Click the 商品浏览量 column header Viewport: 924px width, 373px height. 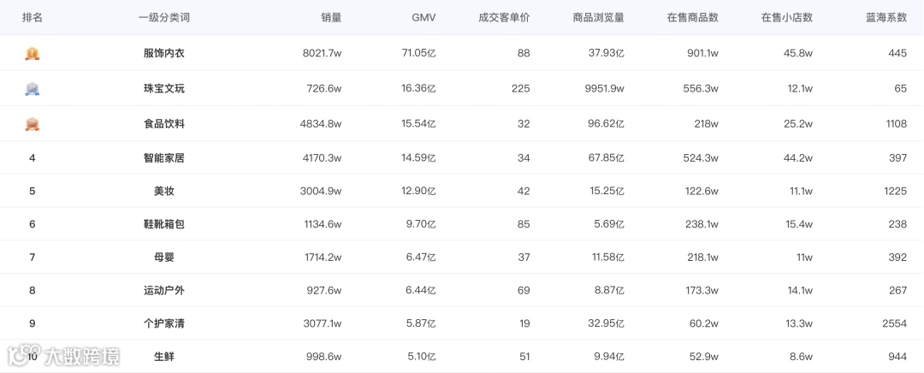pyautogui.click(x=598, y=17)
